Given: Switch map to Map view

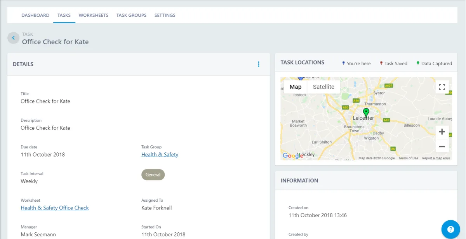Looking at the screenshot, I should 296,87.
